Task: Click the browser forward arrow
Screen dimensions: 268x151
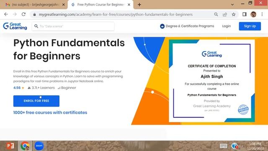Action: [15, 14]
